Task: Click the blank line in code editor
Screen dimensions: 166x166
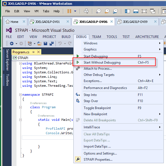Action: (48, 138)
